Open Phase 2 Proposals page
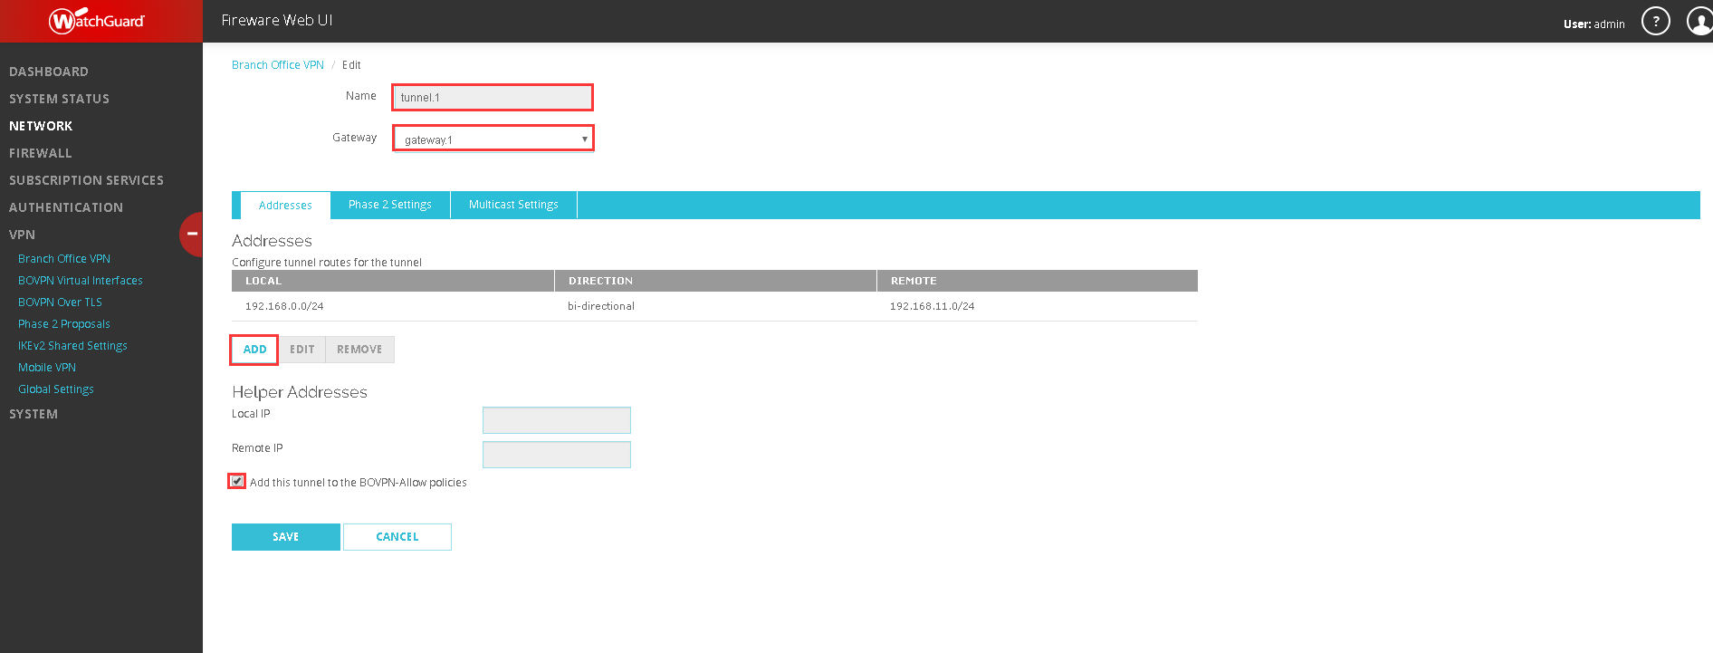Viewport: 1713px width, 653px height. point(64,324)
